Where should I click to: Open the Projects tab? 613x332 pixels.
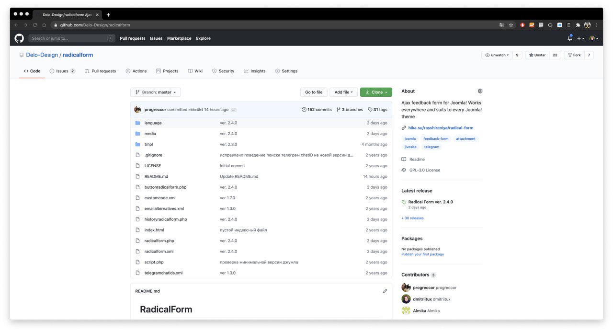point(167,71)
